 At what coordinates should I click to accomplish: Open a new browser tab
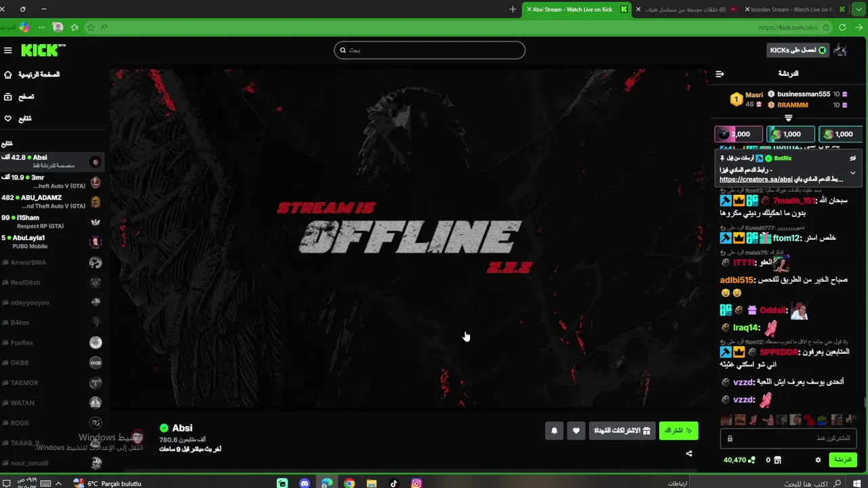coord(513,9)
